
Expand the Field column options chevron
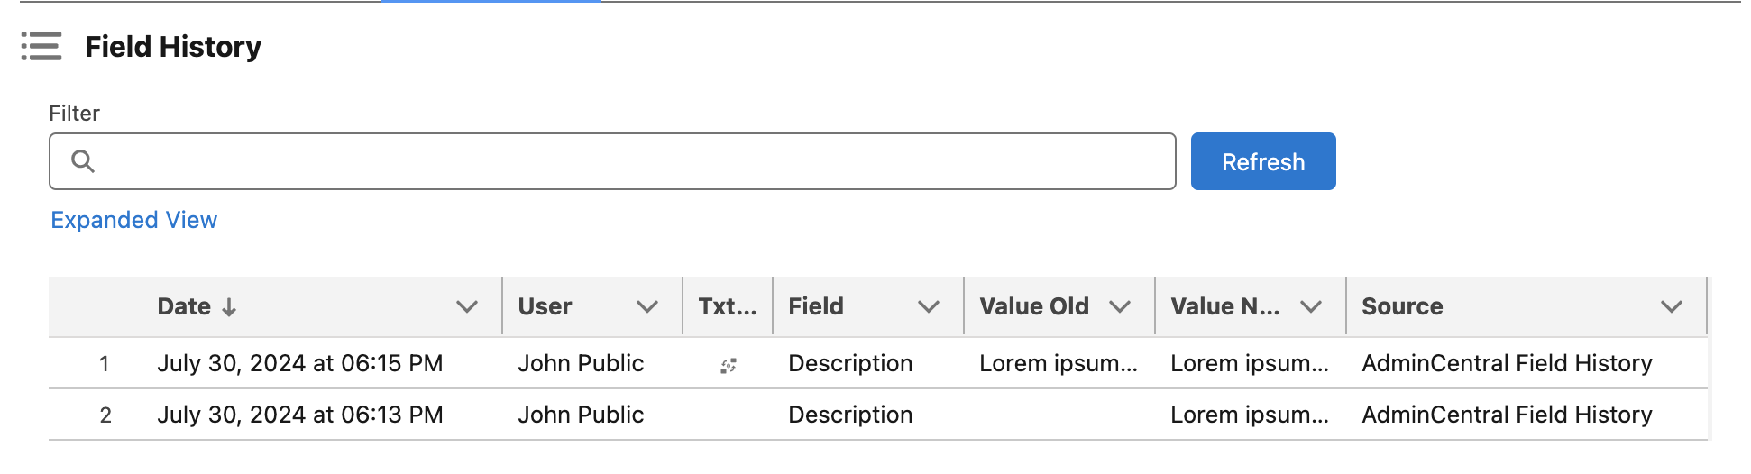(929, 307)
